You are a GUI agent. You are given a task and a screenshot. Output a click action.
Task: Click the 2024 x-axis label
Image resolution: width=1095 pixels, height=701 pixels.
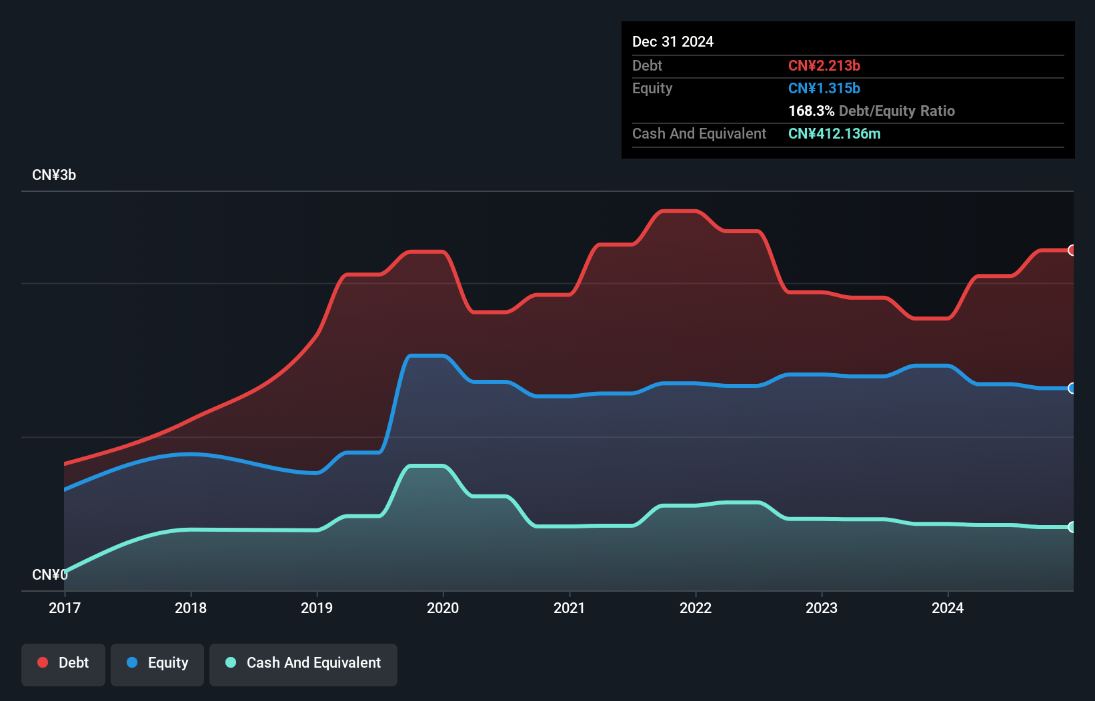[x=948, y=608]
